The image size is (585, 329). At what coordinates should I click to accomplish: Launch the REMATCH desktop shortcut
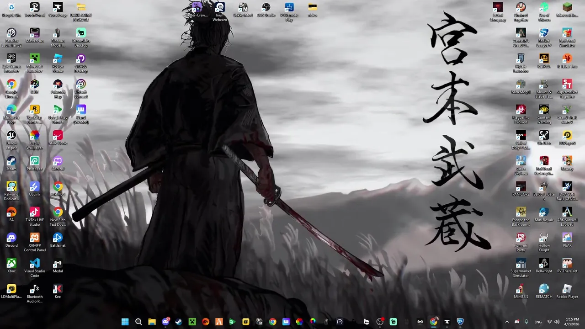[544, 292]
